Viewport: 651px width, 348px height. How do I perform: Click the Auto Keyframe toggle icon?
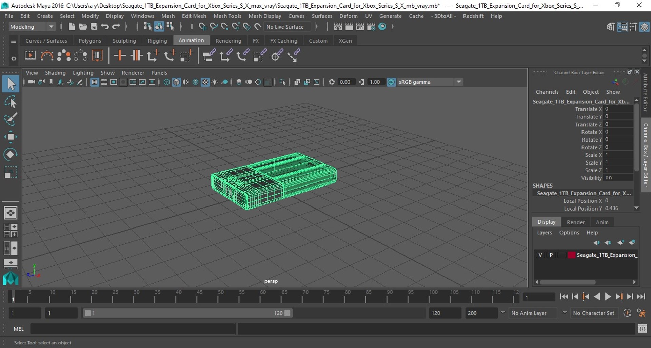click(x=627, y=313)
